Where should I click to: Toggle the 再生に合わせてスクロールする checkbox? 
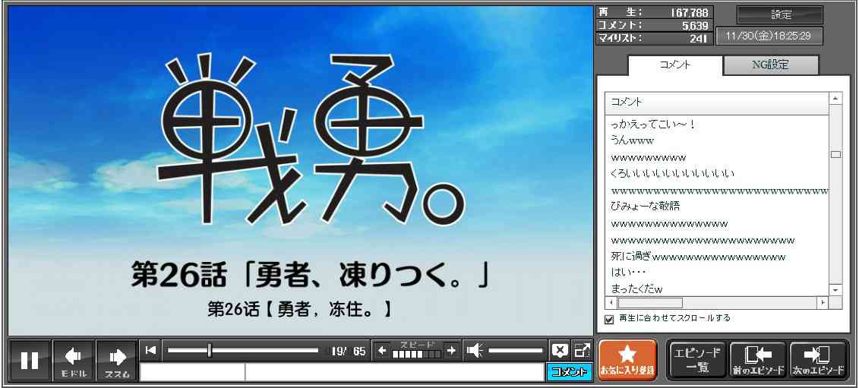click(x=609, y=320)
